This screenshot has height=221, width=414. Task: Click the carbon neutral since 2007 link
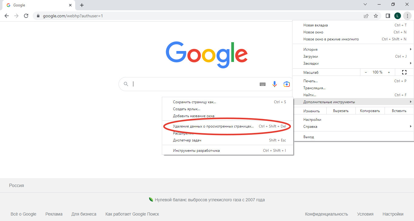[x=207, y=200]
